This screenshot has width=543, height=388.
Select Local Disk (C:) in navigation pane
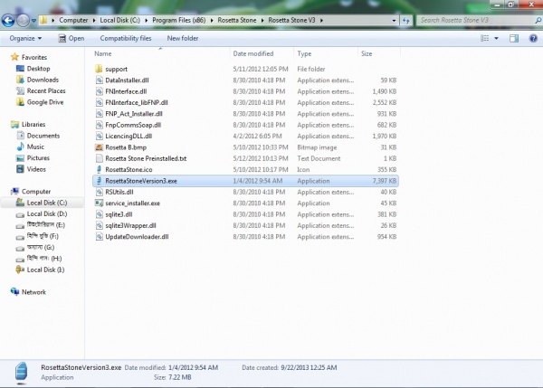point(47,203)
